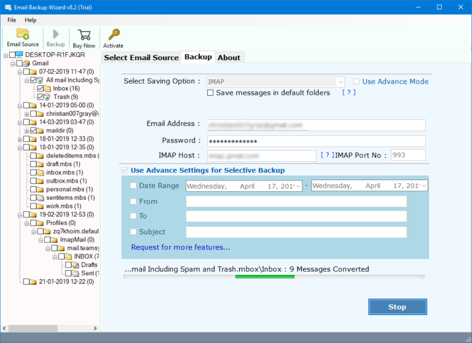The height and width of the screenshot is (343, 472).
Task: Open the Request for more features link
Action: click(x=181, y=247)
